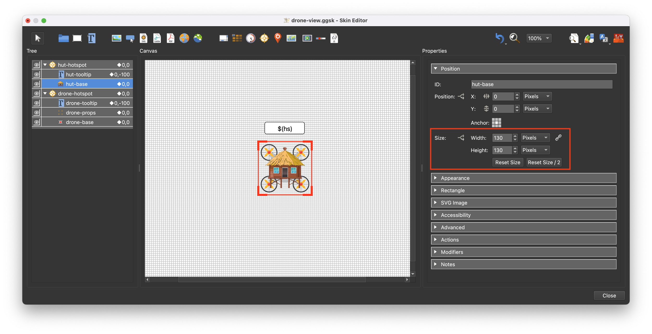
Task: Add an SVG element from toolbar
Action: 143,38
